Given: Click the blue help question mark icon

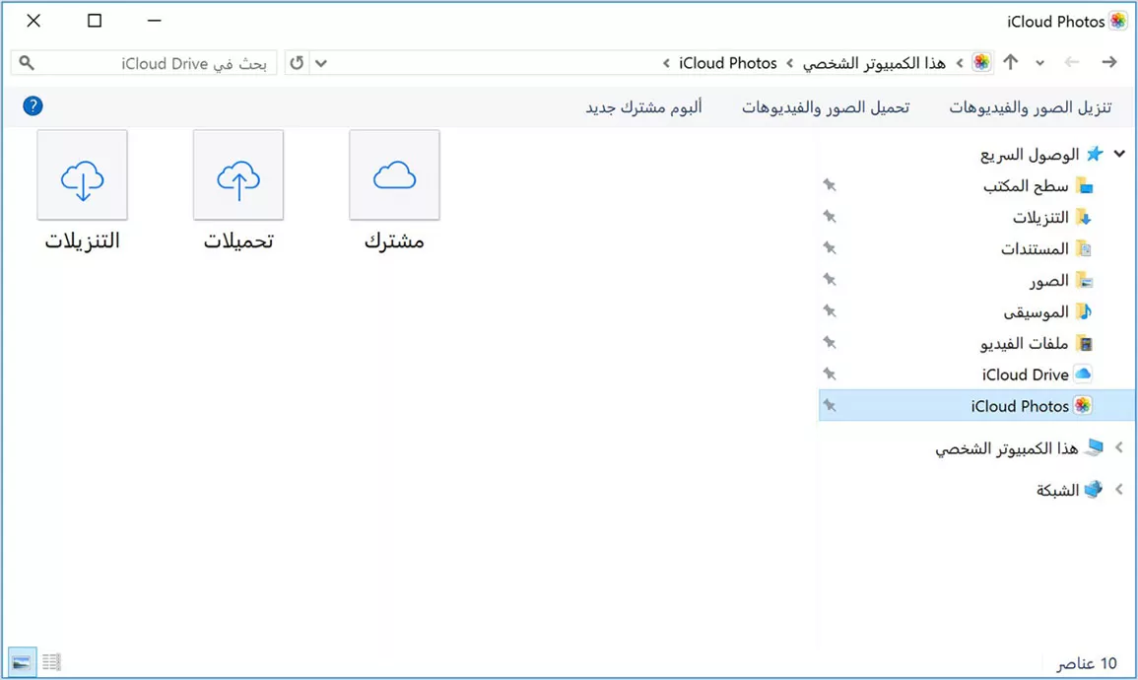Looking at the screenshot, I should coord(33,106).
